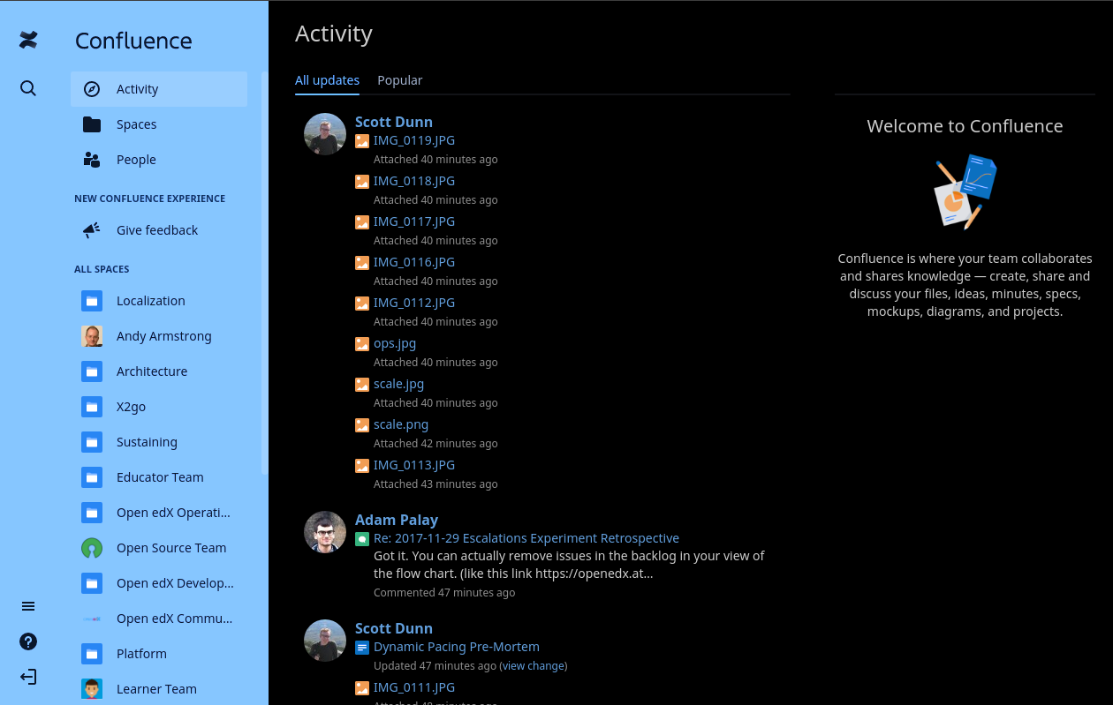This screenshot has height=705, width=1113.
Task: Click image icon beside ops.jpg
Action: pyautogui.click(x=362, y=343)
